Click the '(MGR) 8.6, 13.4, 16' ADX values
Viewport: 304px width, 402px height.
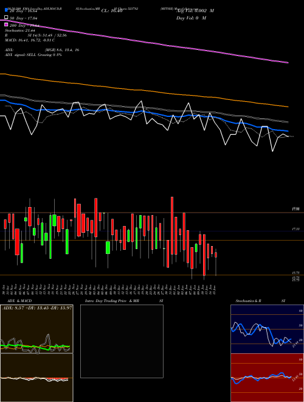tap(61, 50)
